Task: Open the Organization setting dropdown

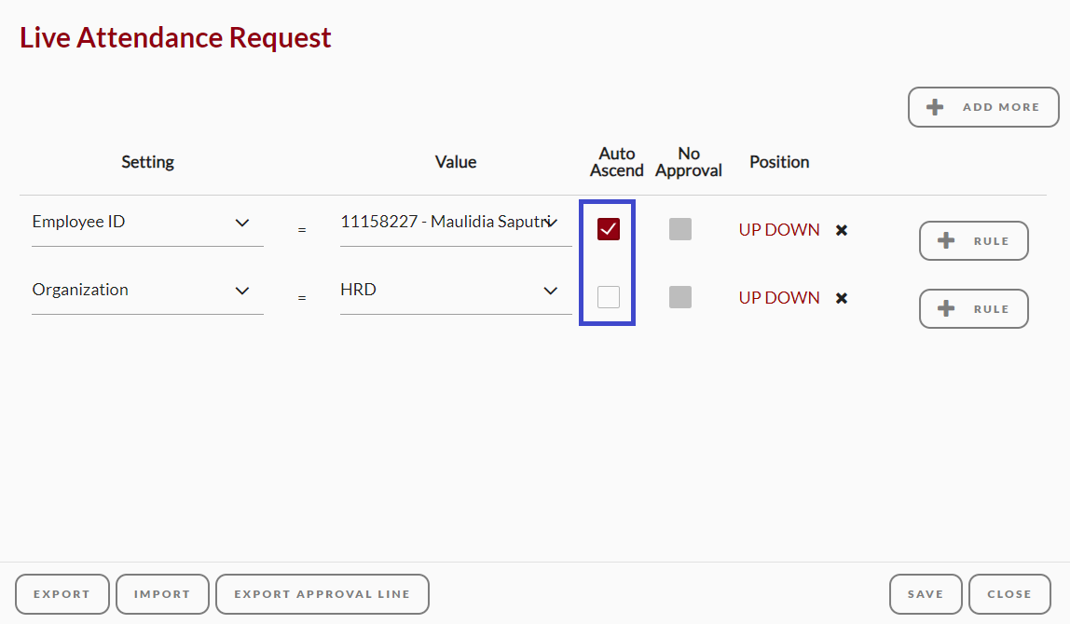Action: click(147, 292)
